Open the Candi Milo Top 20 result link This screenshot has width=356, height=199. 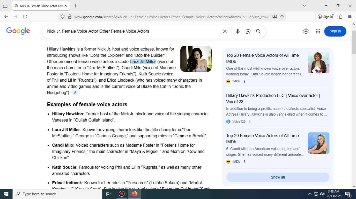(x=264, y=139)
